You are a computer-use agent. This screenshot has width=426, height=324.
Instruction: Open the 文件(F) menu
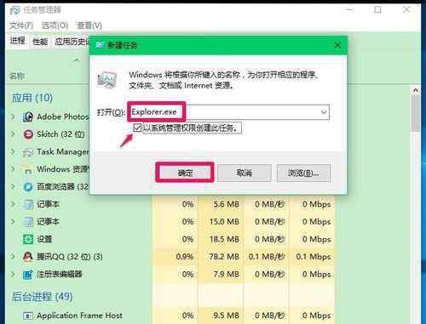[x=21, y=26]
